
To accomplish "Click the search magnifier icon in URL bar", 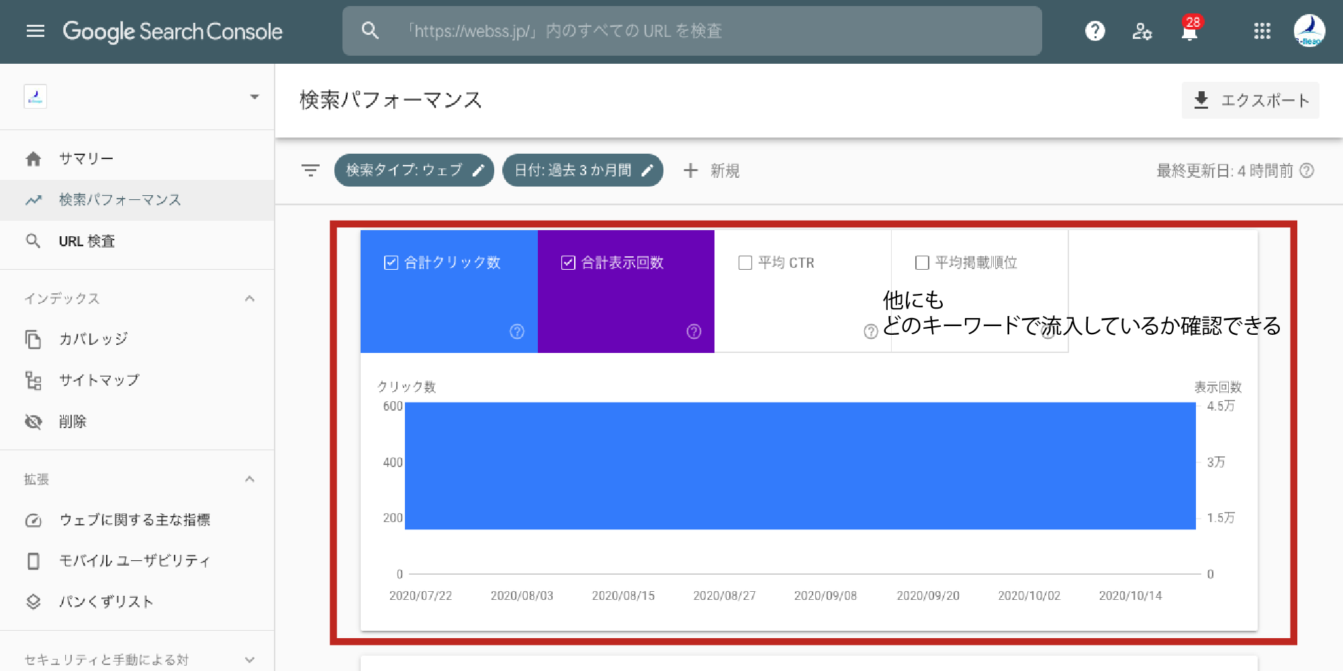I will pos(370,31).
